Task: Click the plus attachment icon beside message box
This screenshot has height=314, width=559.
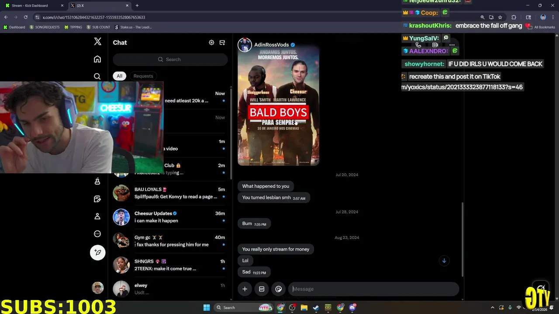Action: tap(245, 289)
